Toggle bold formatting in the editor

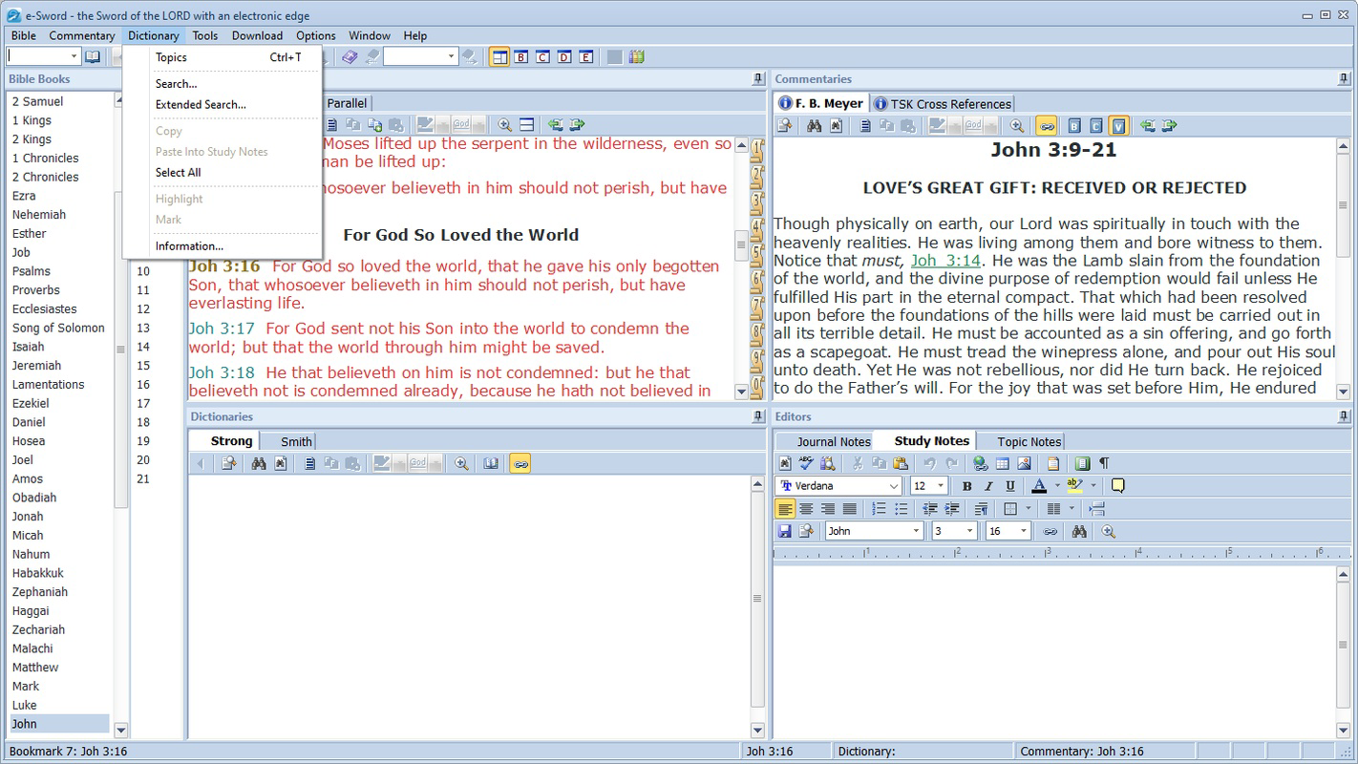point(966,485)
